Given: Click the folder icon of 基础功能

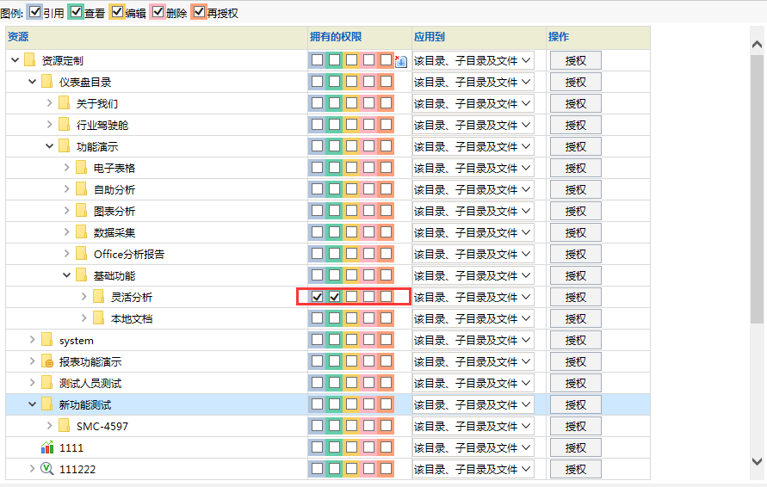Looking at the screenshot, I should click(x=81, y=275).
